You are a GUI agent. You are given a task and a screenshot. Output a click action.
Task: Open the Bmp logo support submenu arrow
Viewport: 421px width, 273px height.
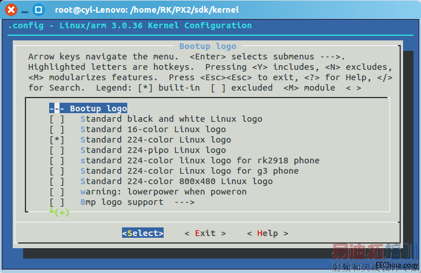pyautogui.click(x=184, y=202)
